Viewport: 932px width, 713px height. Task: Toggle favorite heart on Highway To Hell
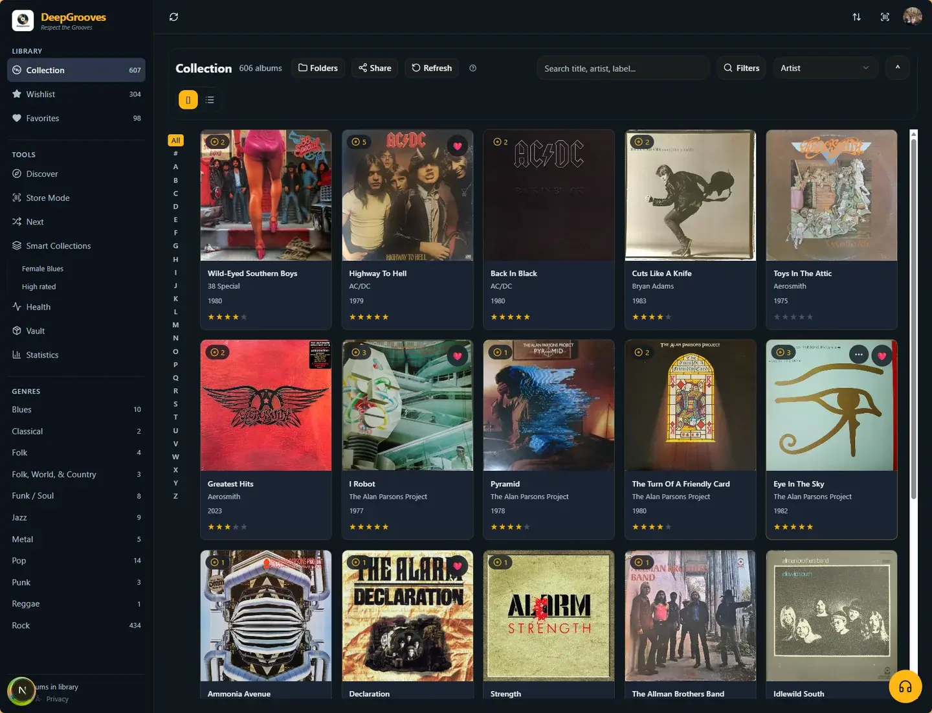click(x=458, y=146)
